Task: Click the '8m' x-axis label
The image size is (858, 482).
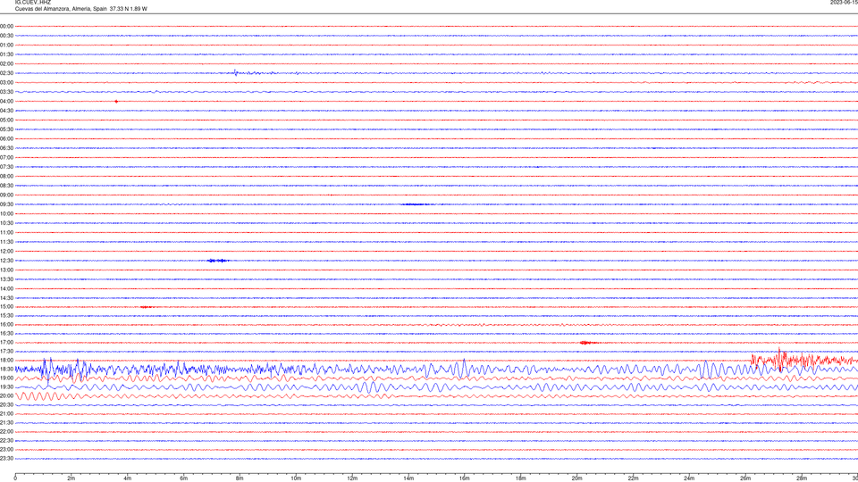Action: [x=240, y=478]
